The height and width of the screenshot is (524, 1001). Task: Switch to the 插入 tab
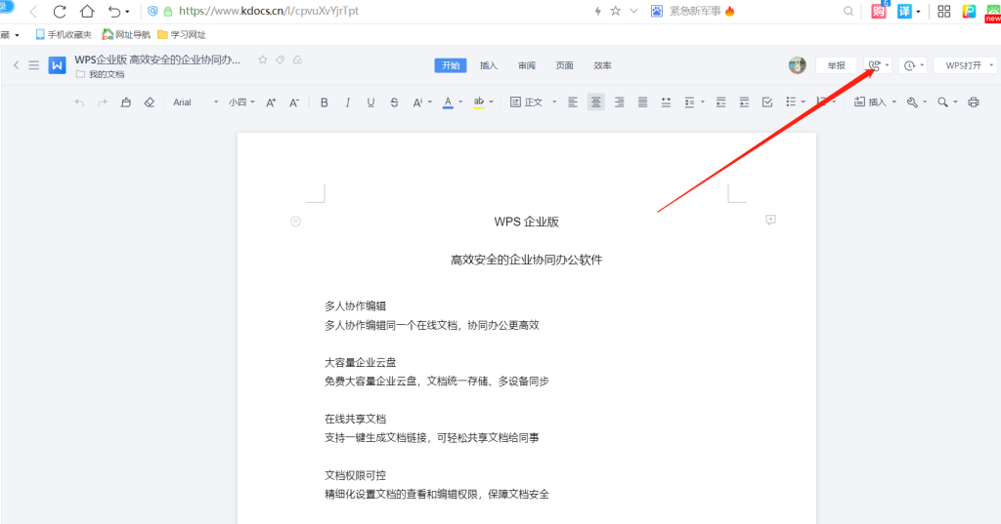[x=489, y=65]
